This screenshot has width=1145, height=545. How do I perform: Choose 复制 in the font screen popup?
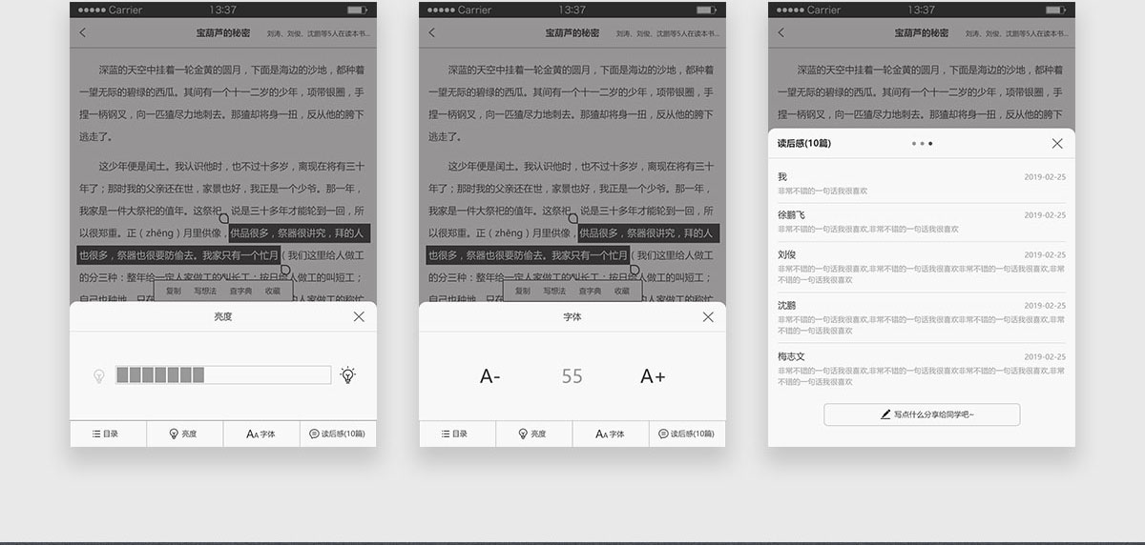point(522,291)
